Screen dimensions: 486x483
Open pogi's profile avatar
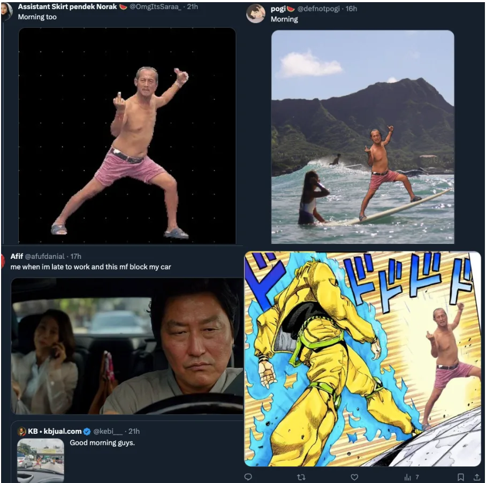pos(256,14)
